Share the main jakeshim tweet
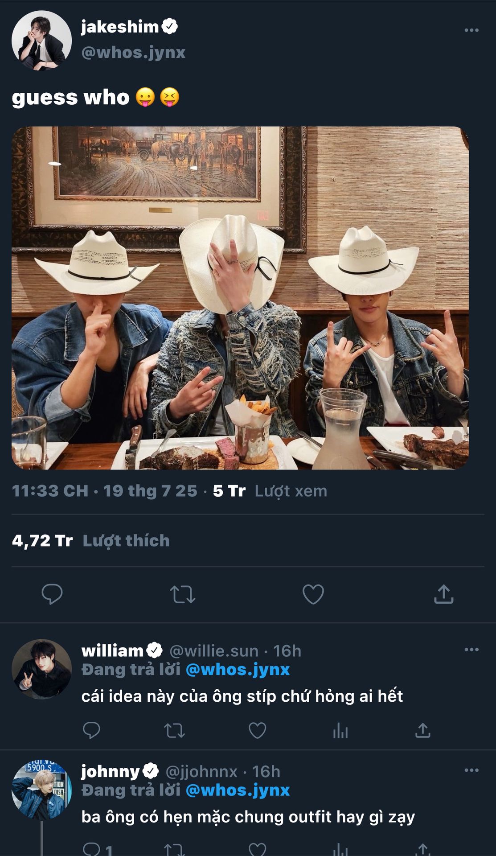 pos(443,594)
